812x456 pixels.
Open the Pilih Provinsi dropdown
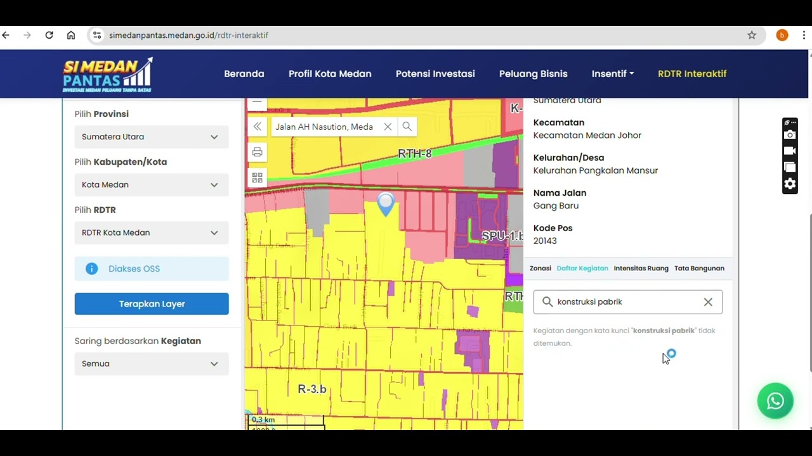pos(152,137)
